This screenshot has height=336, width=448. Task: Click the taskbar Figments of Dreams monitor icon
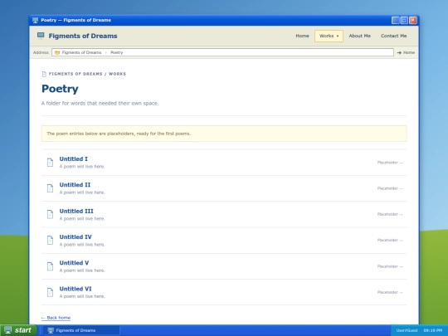click(51, 330)
